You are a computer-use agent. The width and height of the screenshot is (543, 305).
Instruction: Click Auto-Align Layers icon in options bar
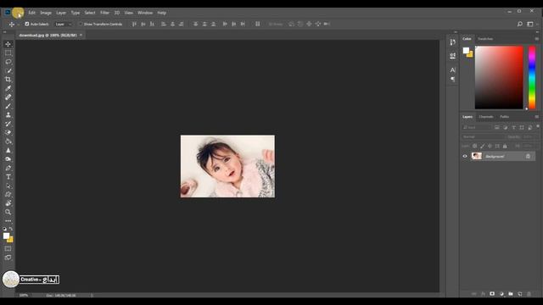(x=258, y=24)
